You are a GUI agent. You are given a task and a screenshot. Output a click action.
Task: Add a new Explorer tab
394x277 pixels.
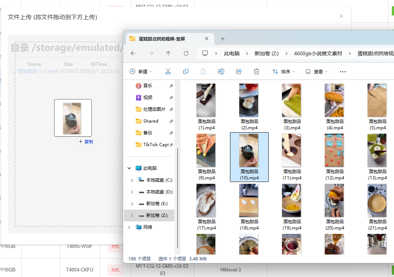223,39
